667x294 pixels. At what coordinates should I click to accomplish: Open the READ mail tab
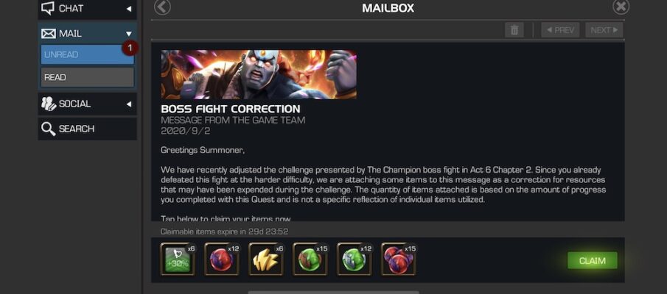88,77
